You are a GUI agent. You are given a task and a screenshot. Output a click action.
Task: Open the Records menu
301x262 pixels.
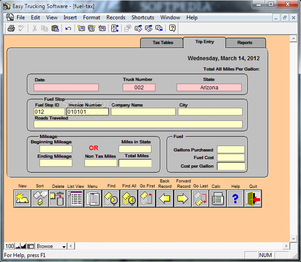(116, 18)
